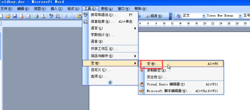
Task: Save the document with the floppy disk icon
Action: [x=15, y=16]
